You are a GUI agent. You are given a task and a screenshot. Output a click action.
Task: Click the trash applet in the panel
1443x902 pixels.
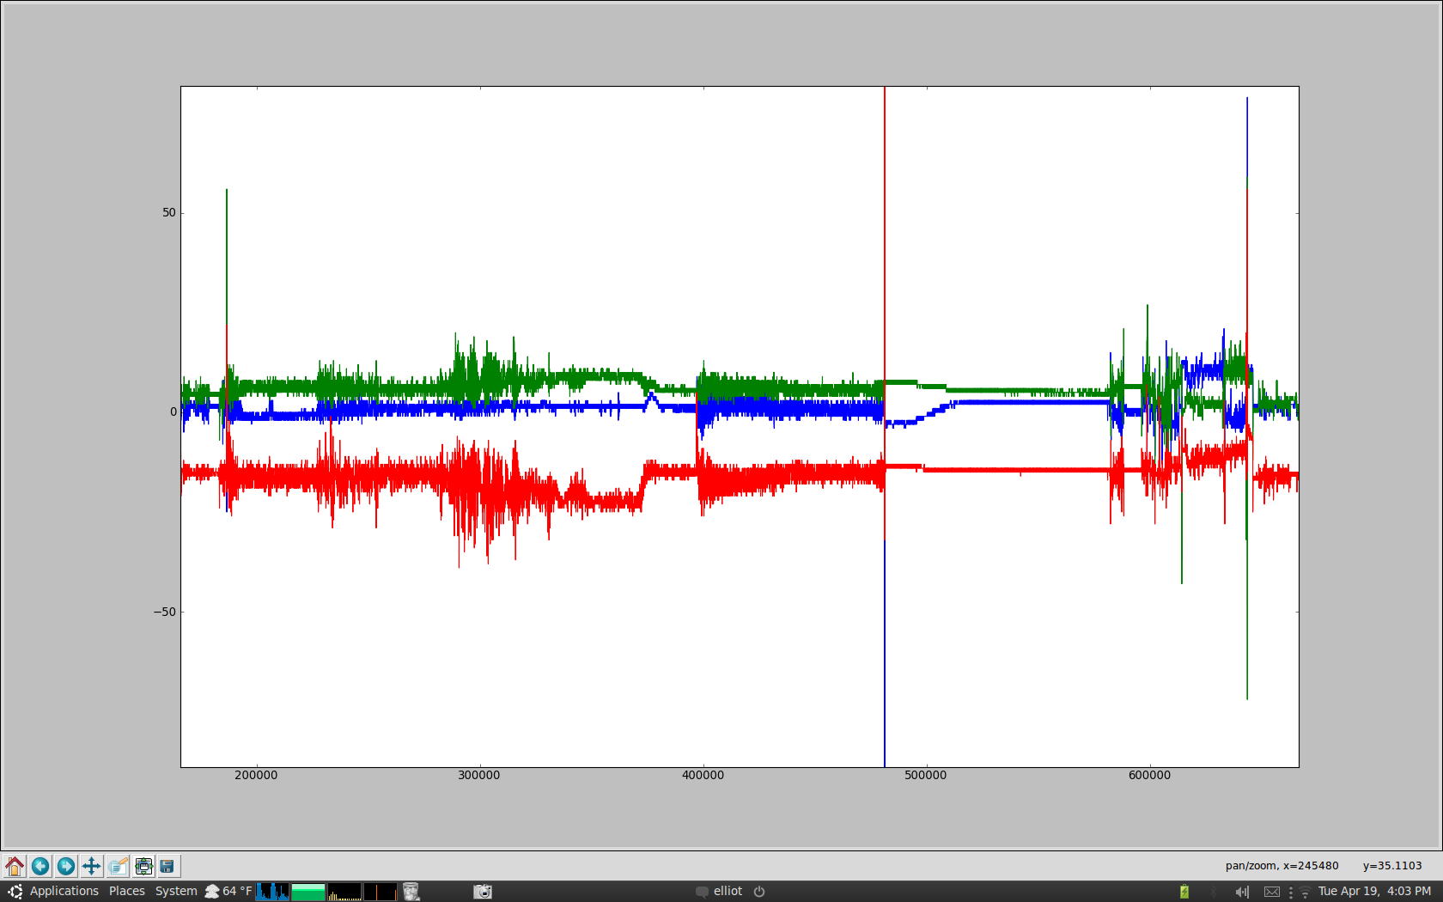[411, 891]
